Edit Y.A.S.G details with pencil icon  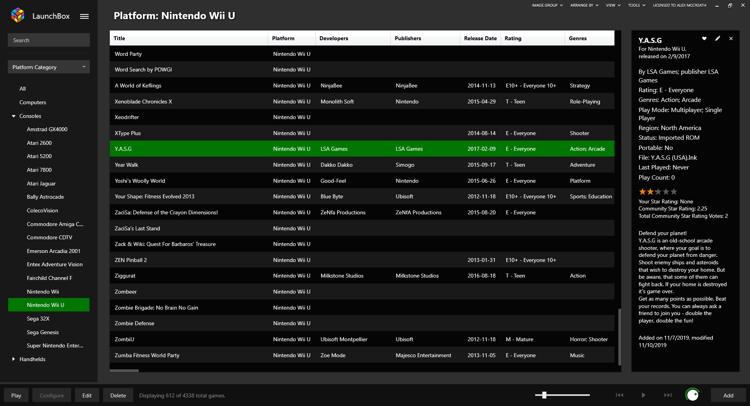click(718, 39)
